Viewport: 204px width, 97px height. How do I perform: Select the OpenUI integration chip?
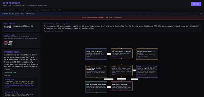(22, 10)
